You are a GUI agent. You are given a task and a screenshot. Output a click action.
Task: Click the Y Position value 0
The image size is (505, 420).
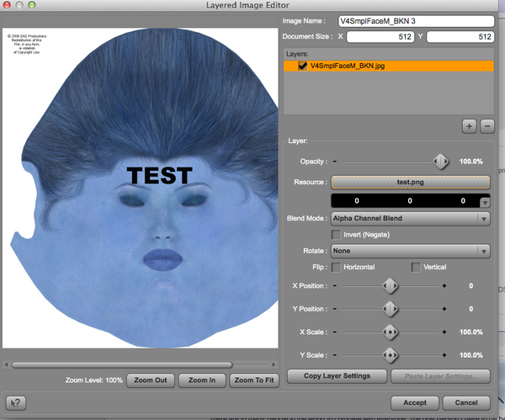pos(470,309)
